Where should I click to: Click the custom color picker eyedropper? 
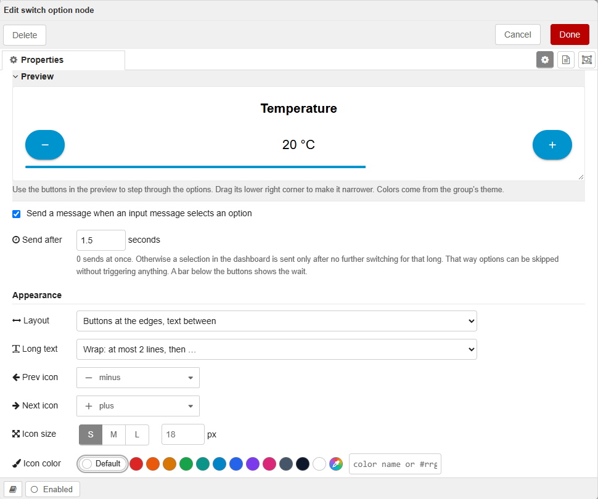click(x=335, y=464)
